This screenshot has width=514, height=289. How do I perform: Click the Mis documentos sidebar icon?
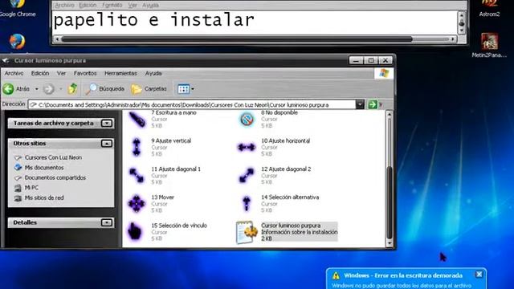[x=18, y=168]
